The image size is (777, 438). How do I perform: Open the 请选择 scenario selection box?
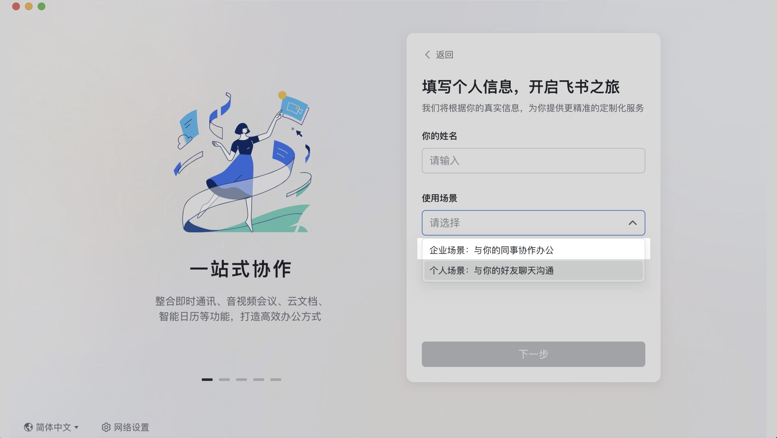coord(533,223)
